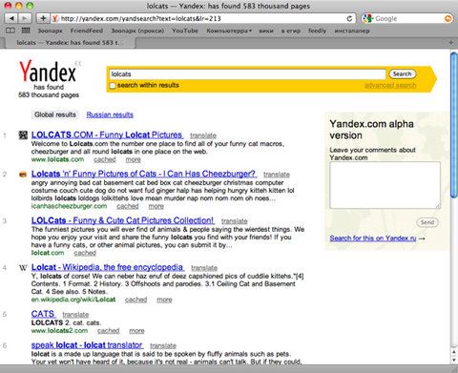Open cached copy of icanhascheezburger.com

(x=128, y=206)
